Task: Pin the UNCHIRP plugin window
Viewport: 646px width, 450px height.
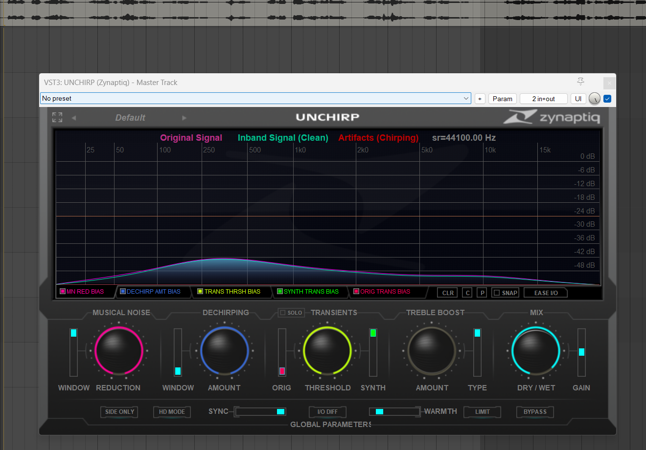Action: coord(580,82)
